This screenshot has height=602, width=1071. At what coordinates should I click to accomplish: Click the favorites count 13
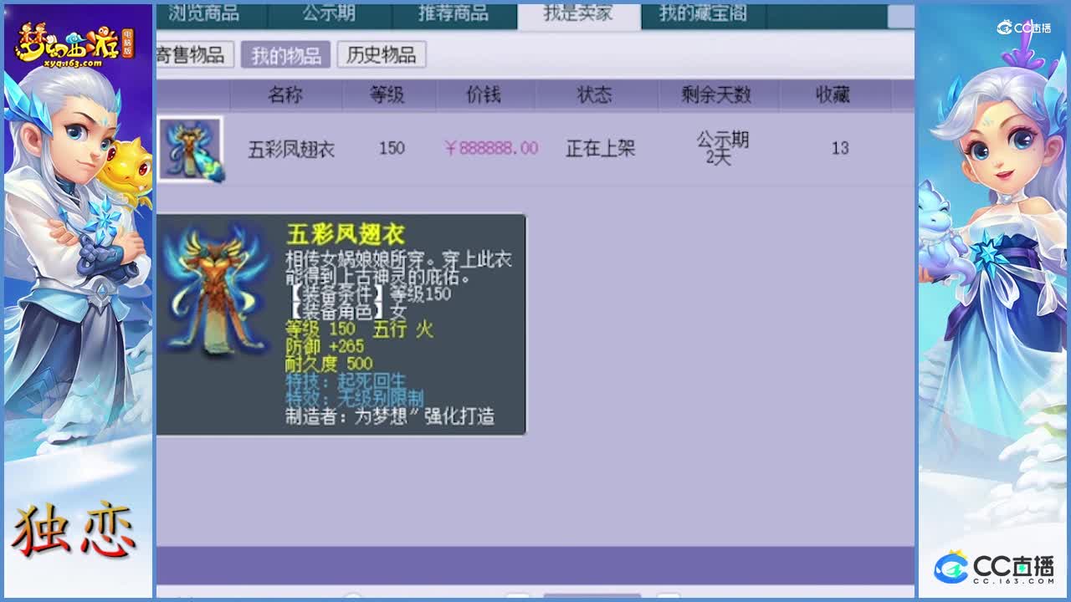click(840, 148)
